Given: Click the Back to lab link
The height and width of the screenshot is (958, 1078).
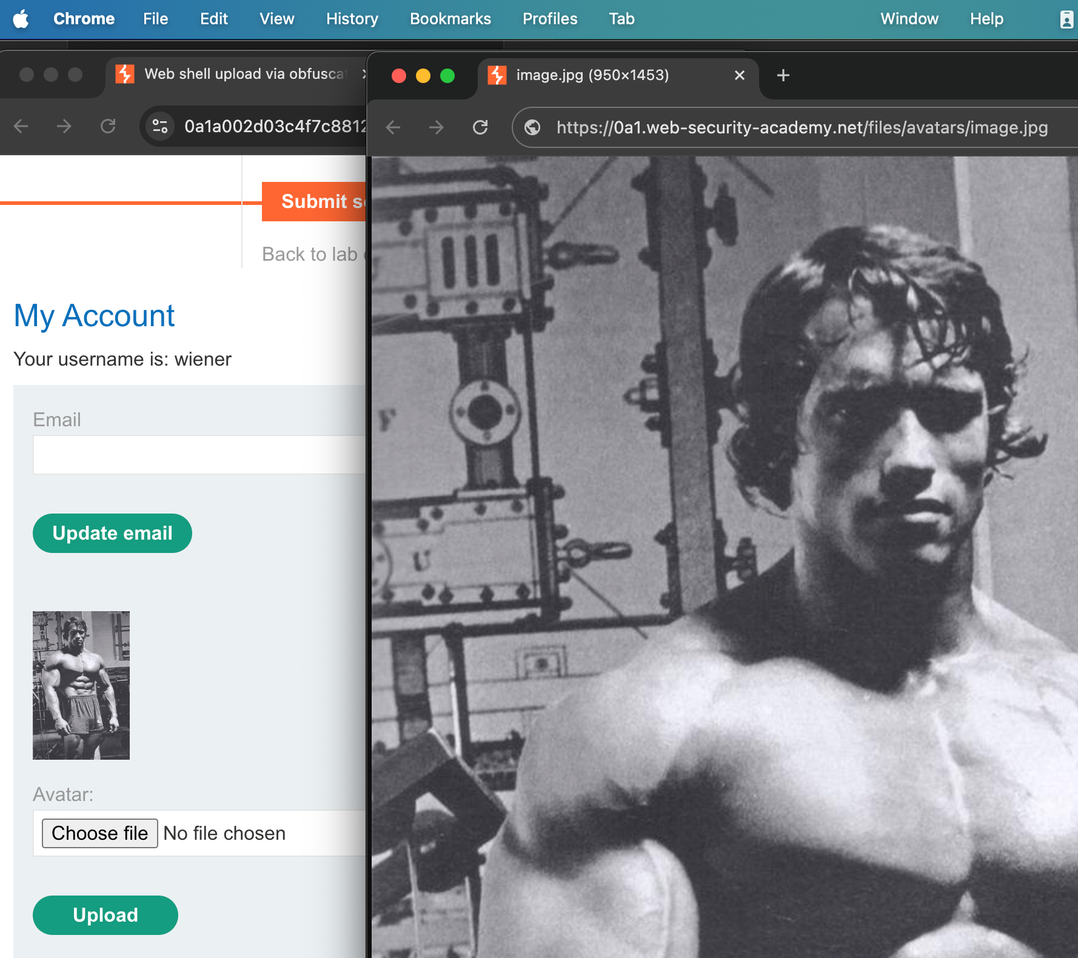Looking at the screenshot, I should tap(310, 254).
